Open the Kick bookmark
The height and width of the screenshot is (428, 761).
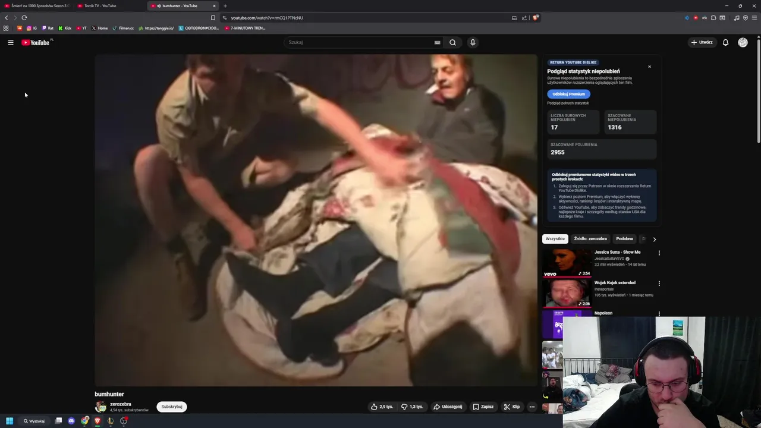point(65,28)
